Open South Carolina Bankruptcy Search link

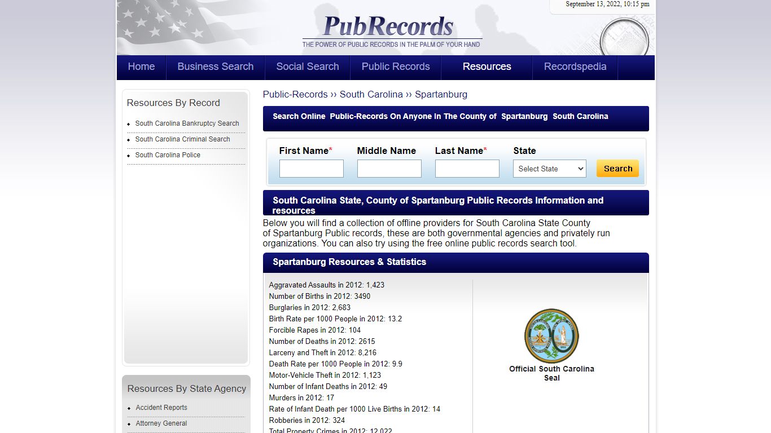tap(187, 123)
